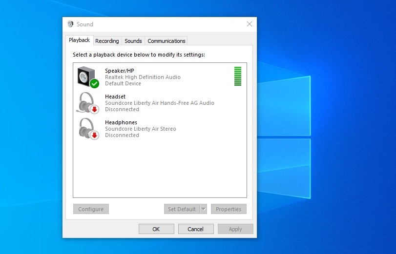The width and height of the screenshot is (396, 254).
Task: Open the Sounds tab
Action: click(x=133, y=41)
